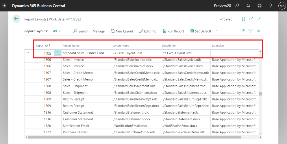Viewport: 287px width, 144px height.
Task: Search the report layouts list
Action: coord(81,31)
